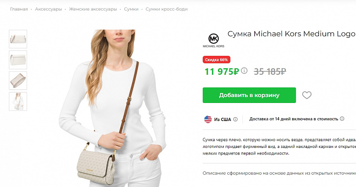This screenshot has height=187, width=356.
Task: Click the main product photo
Action: coord(113,108)
